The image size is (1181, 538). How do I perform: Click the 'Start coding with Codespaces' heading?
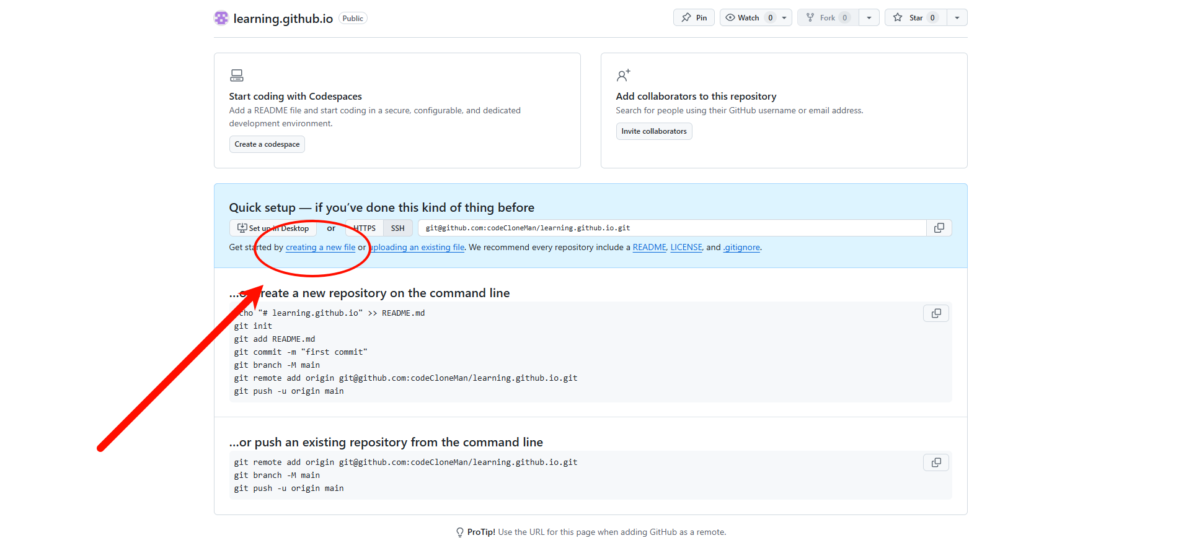(x=295, y=96)
